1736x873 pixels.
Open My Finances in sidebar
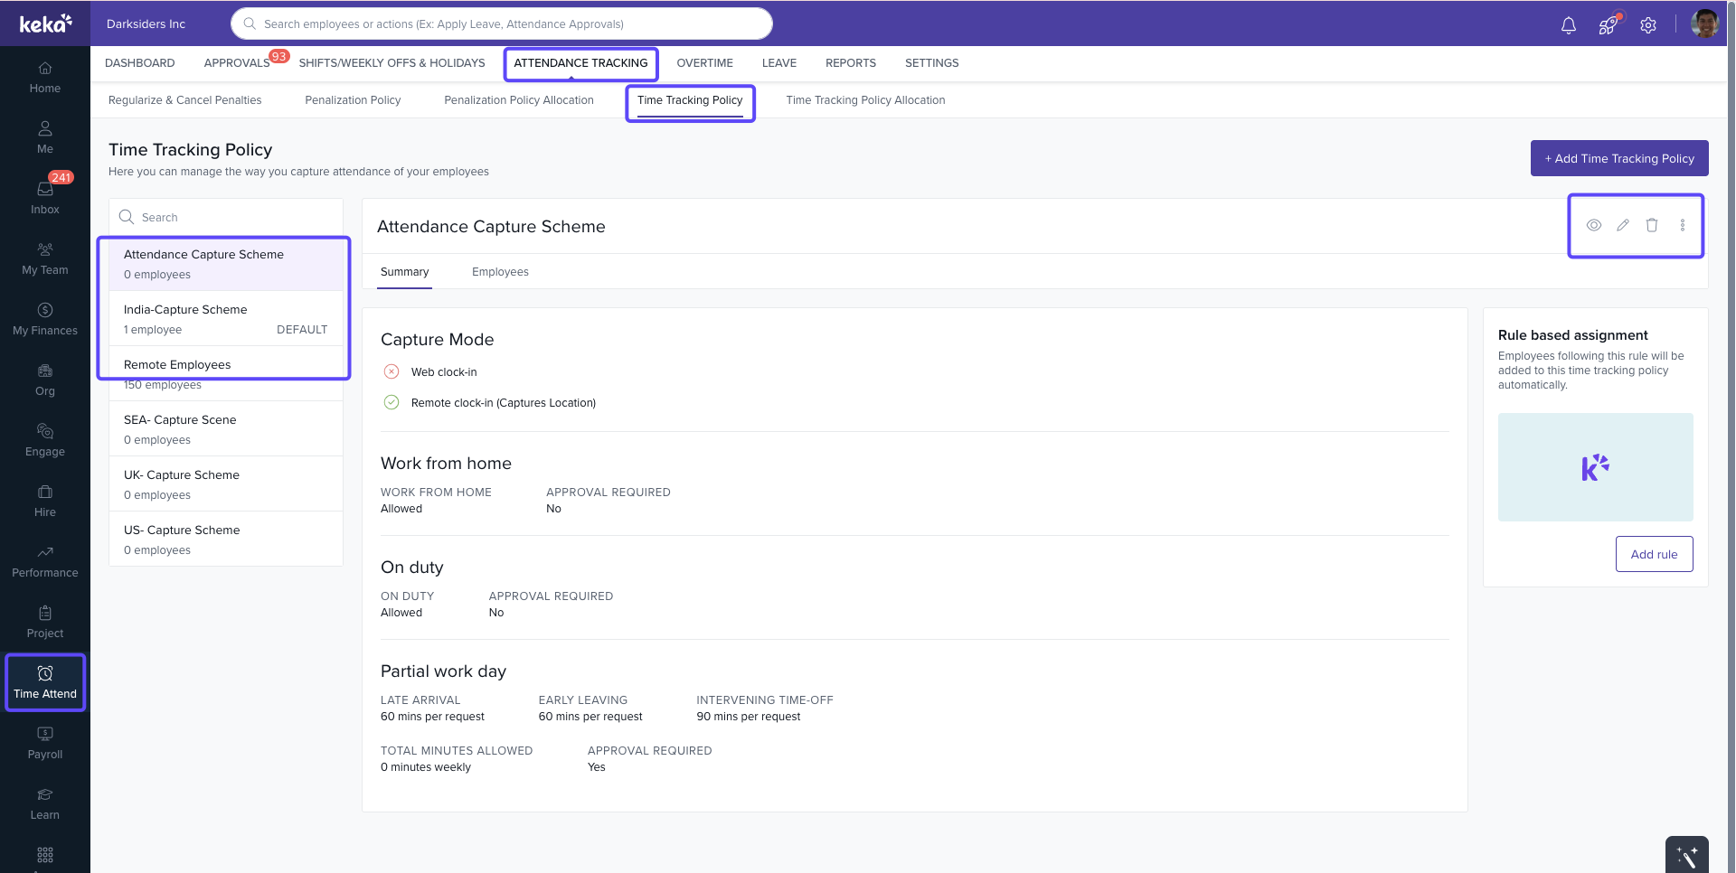pyautogui.click(x=45, y=319)
